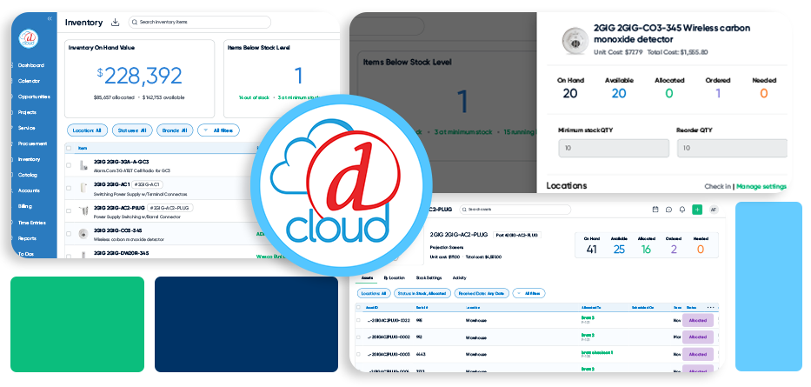811x387 pixels.
Task: Open the three-dots column options in asset table
Action: 711,307
